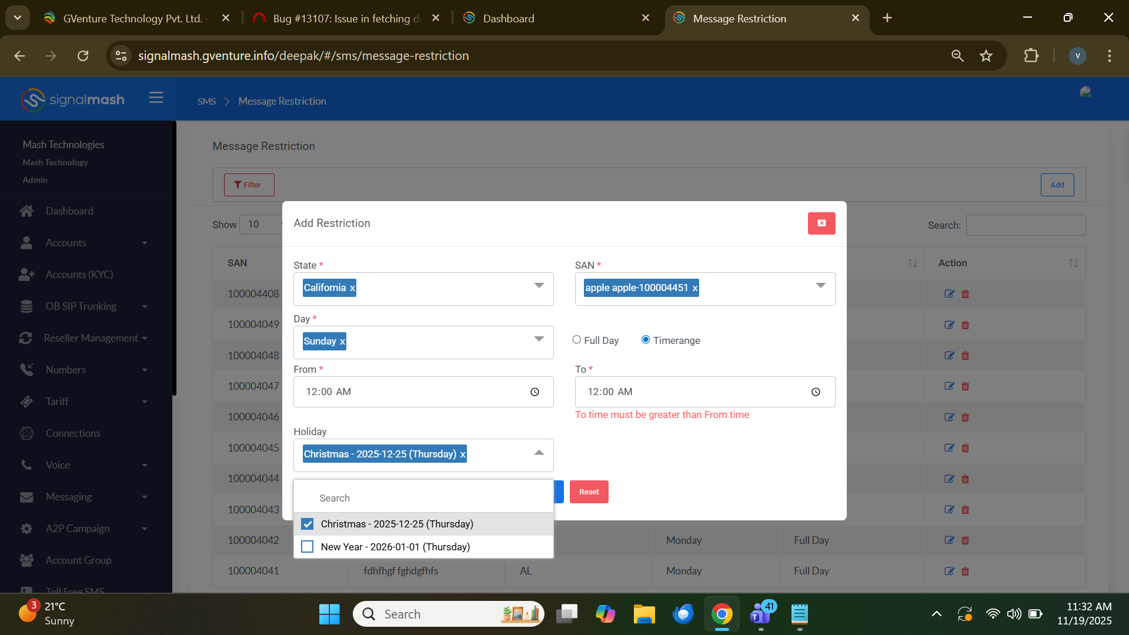This screenshot has height=635, width=1129.
Task: Click the hamburger menu icon
Action: point(156,98)
